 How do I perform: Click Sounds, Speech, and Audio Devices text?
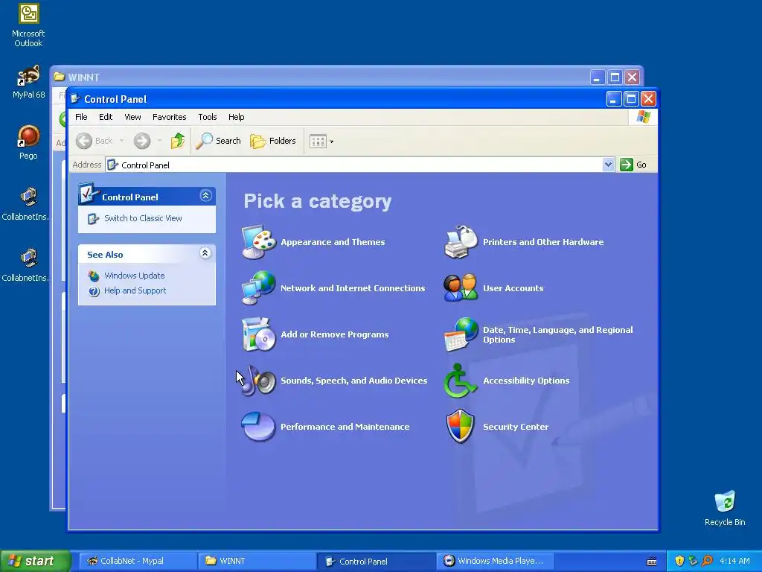[353, 381]
